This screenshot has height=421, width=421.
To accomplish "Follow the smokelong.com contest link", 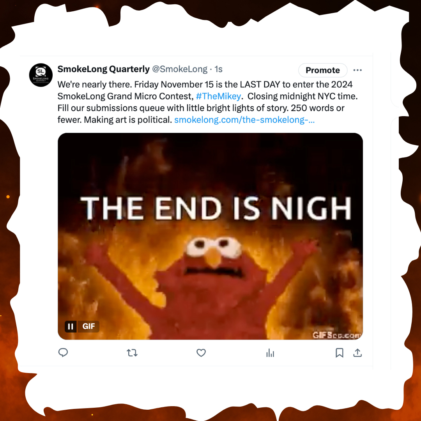I will coord(244,120).
